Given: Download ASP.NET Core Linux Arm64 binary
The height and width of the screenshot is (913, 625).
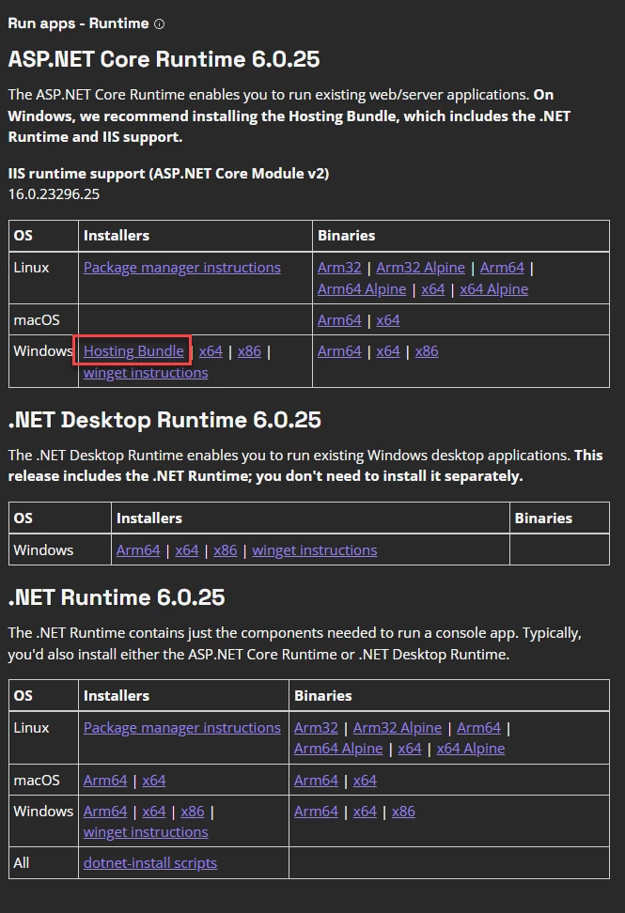Looking at the screenshot, I should click(502, 268).
